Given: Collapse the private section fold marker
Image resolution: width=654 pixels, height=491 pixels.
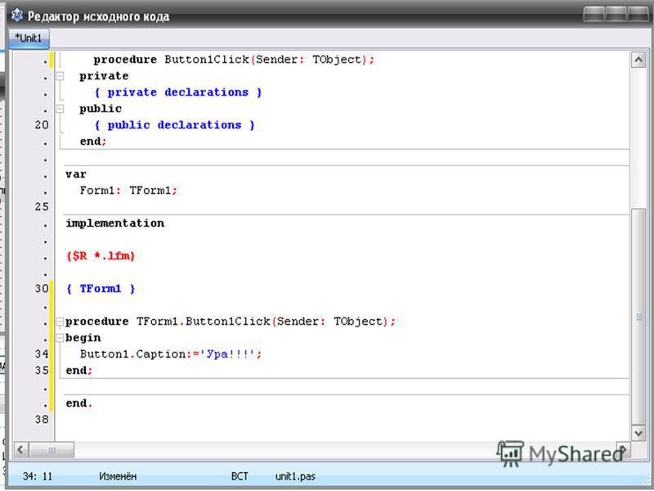Looking at the screenshot, I should (60, 76).
